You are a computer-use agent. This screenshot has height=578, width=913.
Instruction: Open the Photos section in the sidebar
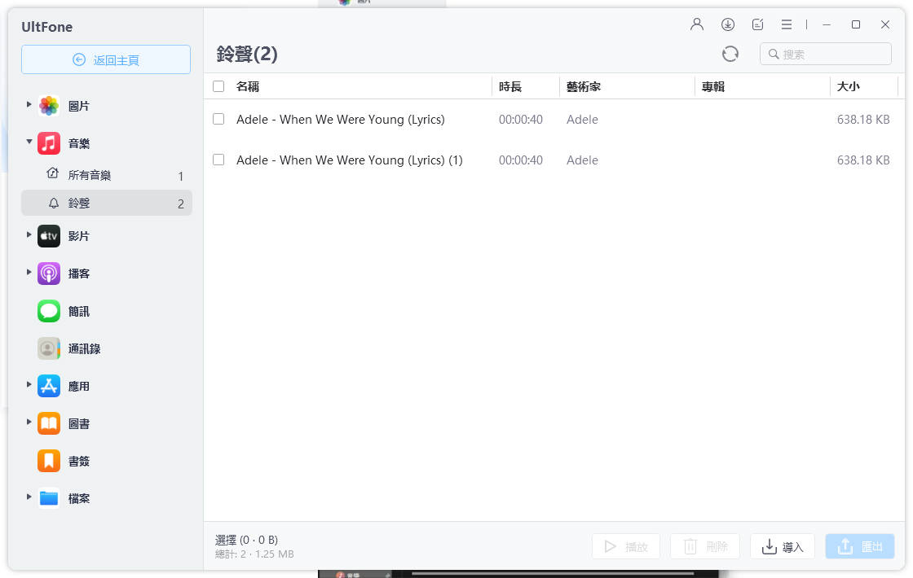pos(79,105)
